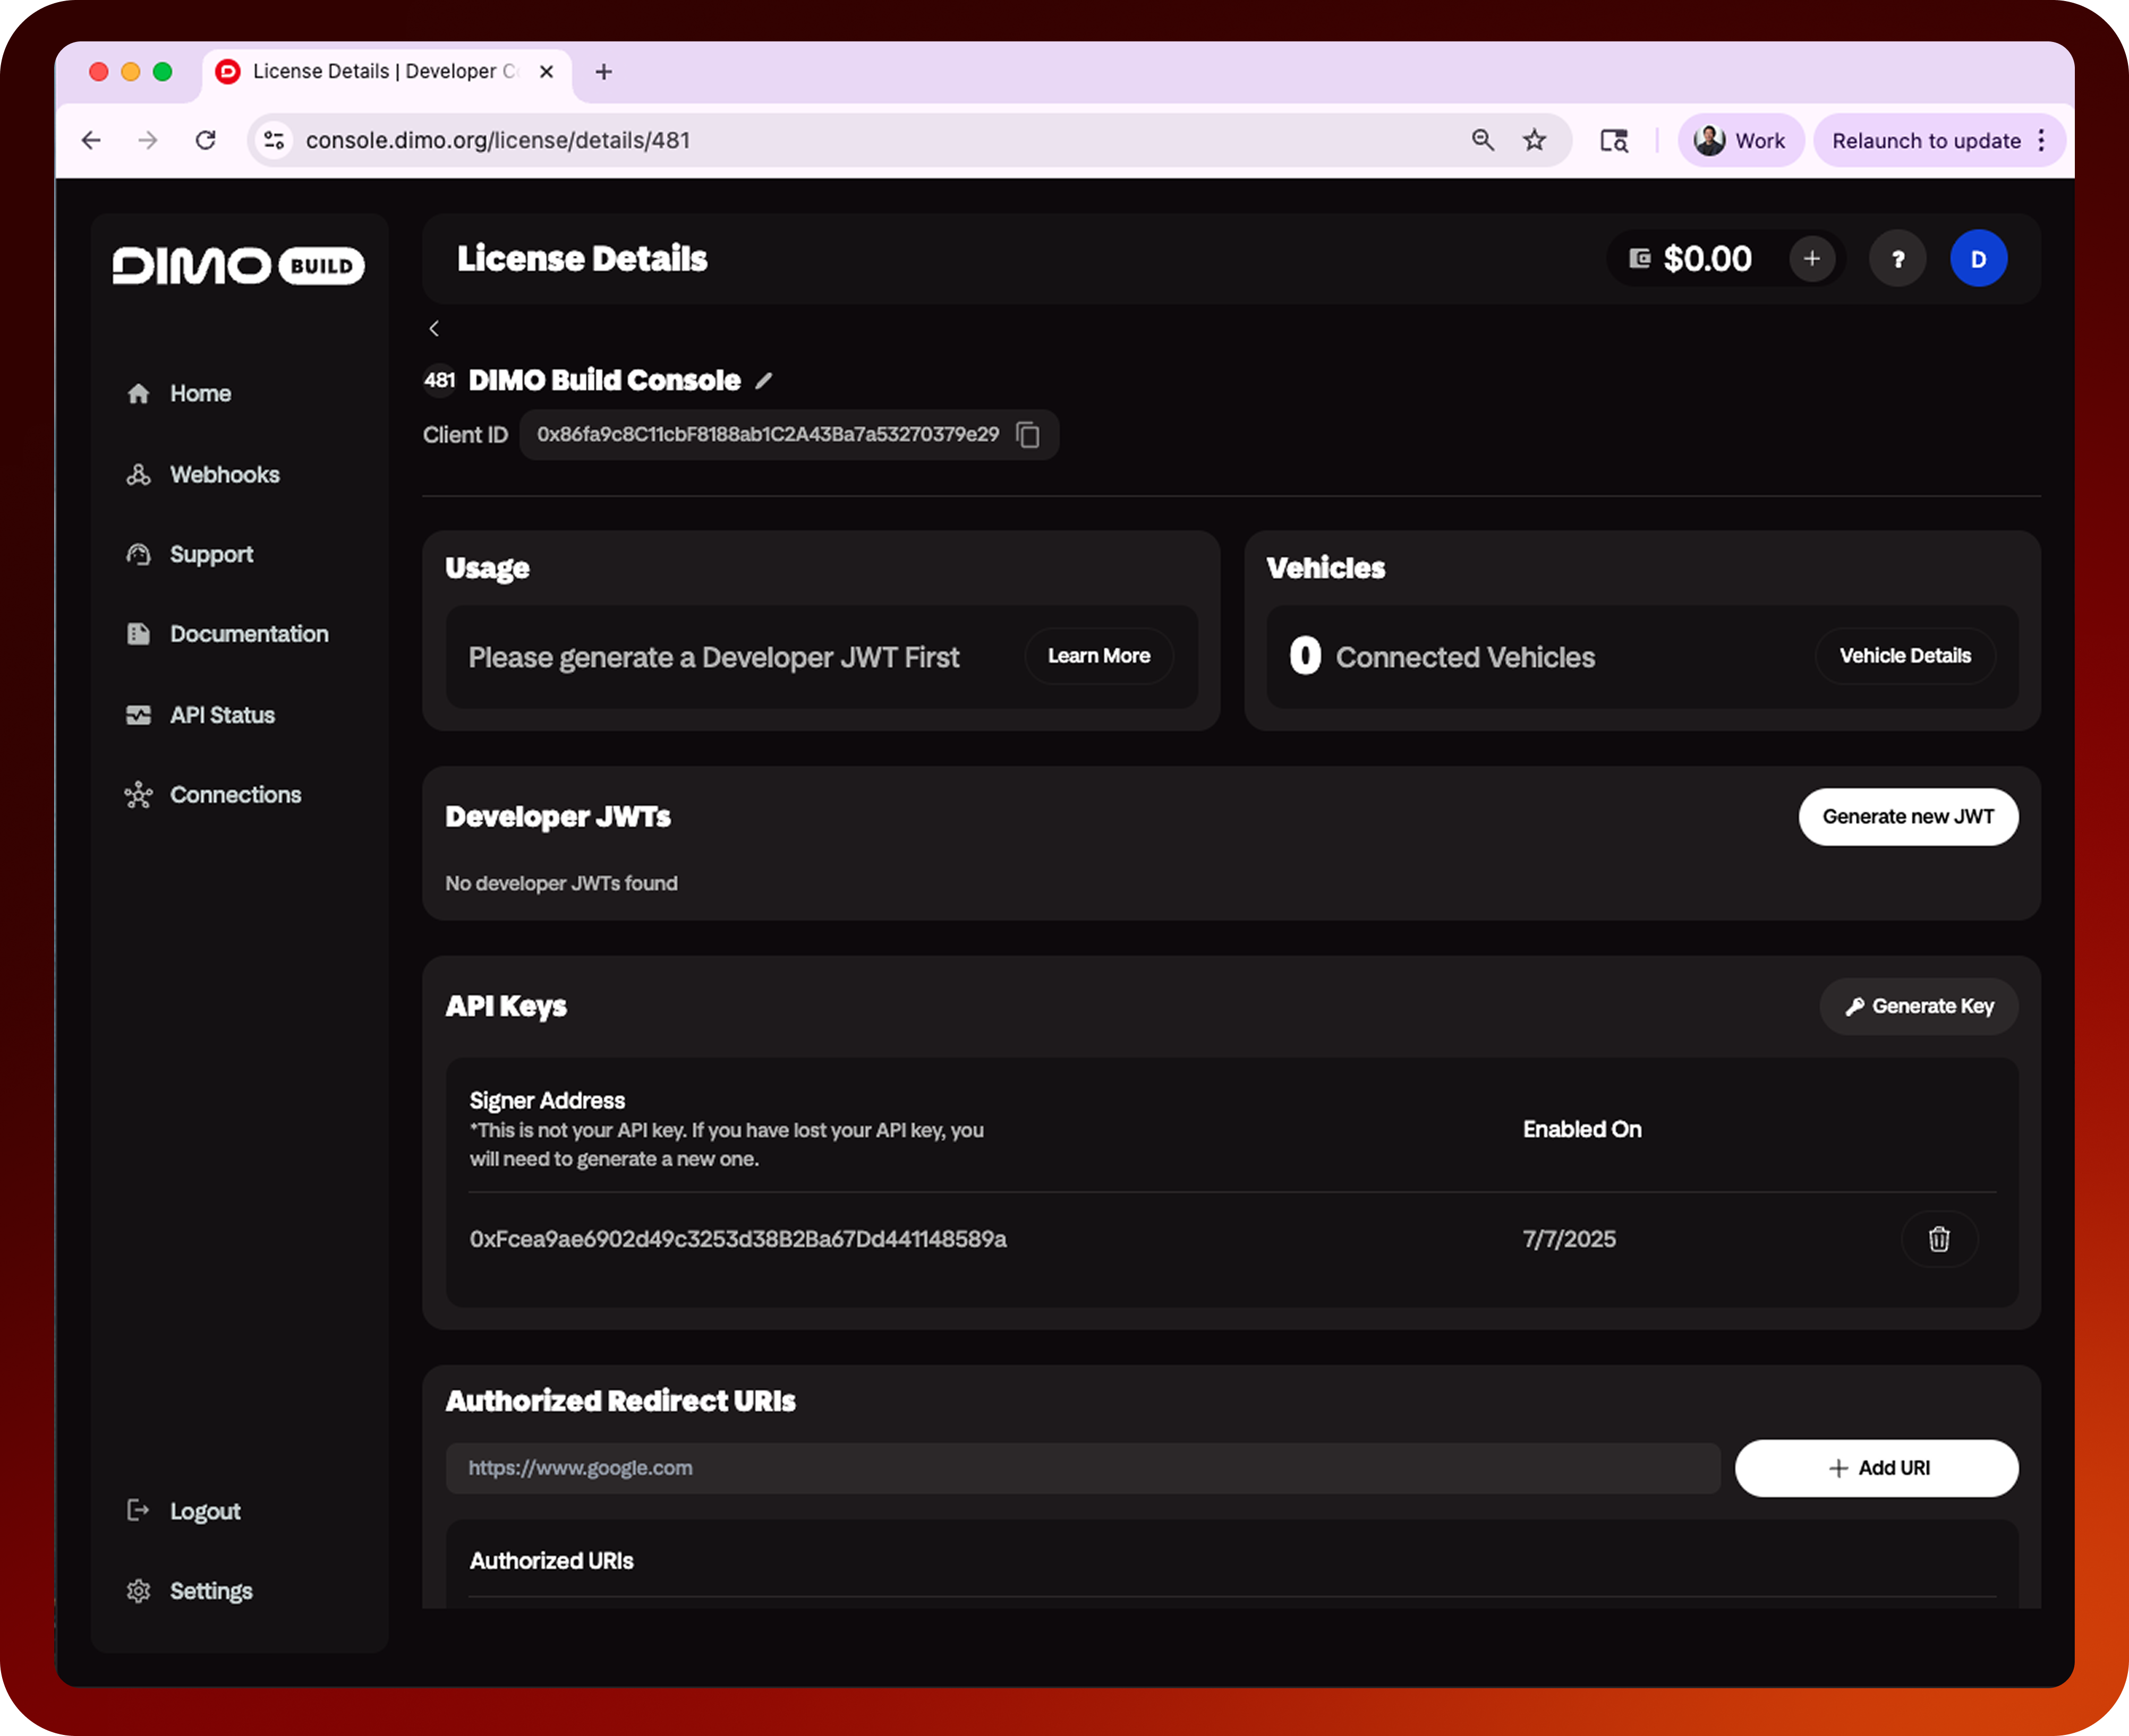Open the Webhooks section in the sidebar
The width and height of the screenshot is (2129, 1736).
tap(224, 474)
